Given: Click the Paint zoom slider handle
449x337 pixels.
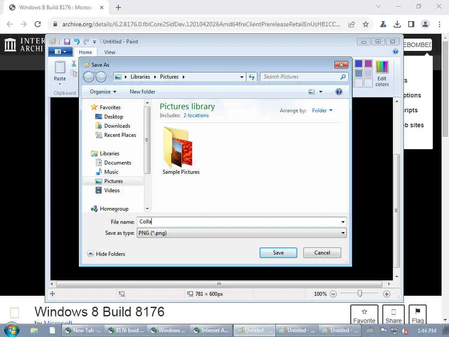Looking at the screenshot, I should pos(360,294).
